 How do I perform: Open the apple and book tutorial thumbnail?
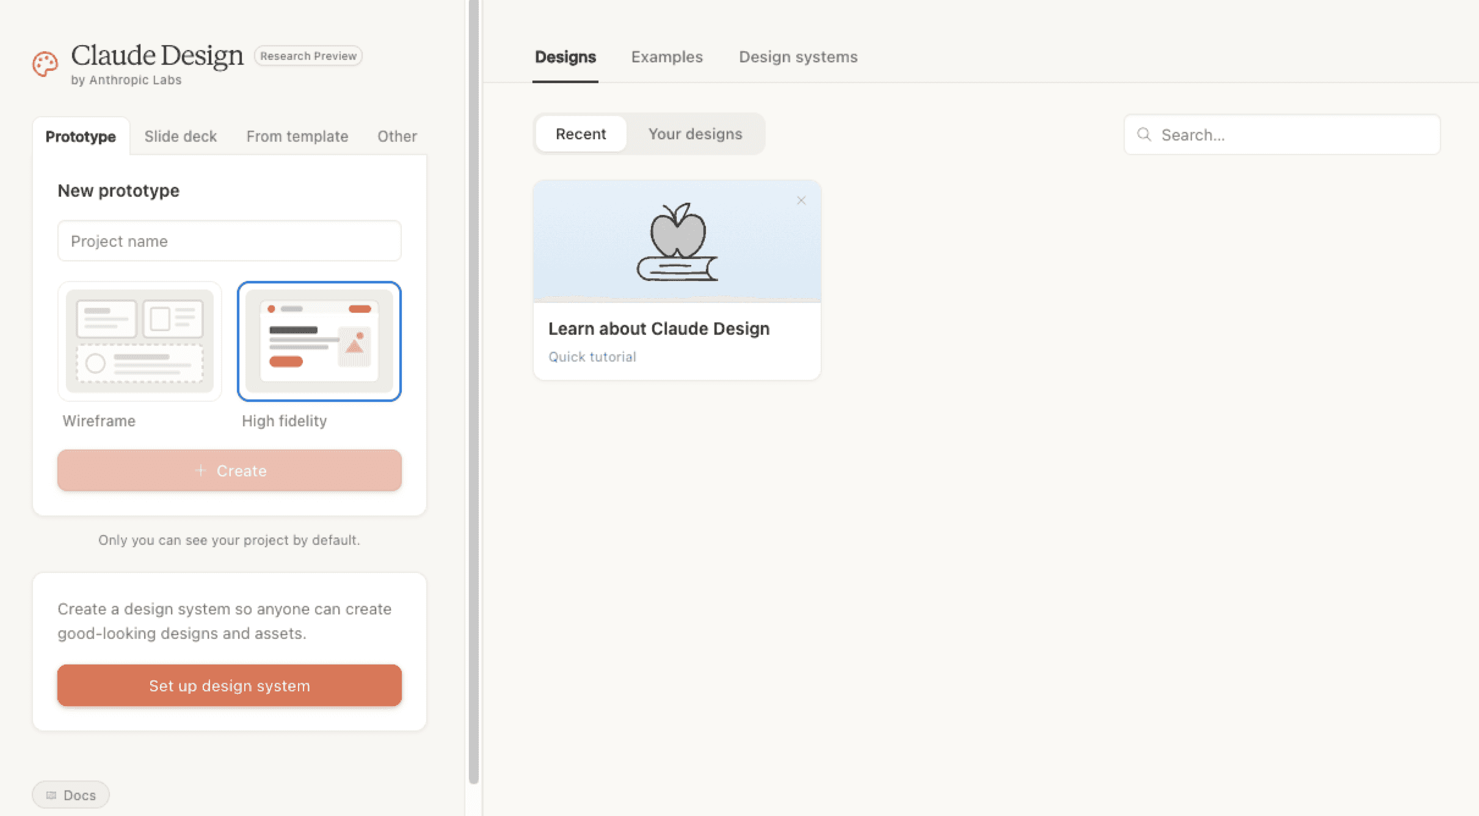(677, 241)
